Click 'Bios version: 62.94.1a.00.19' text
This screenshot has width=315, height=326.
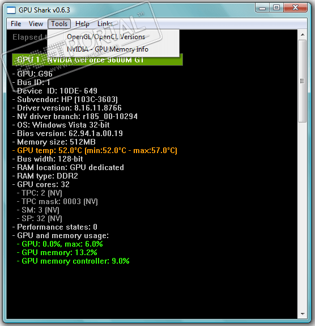(x=67, y=133)
